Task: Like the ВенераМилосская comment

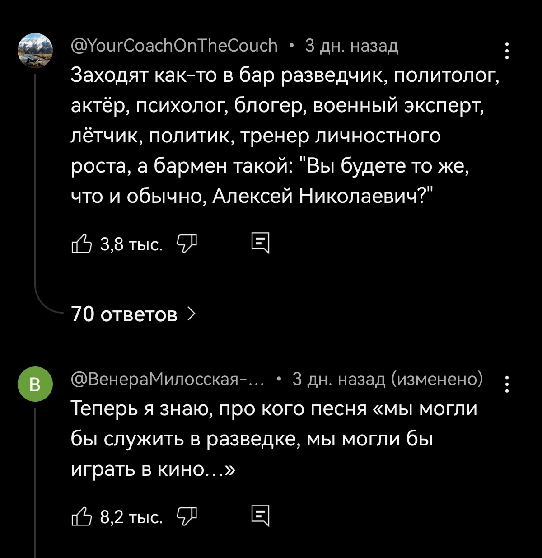Action: tap(82, 516)
